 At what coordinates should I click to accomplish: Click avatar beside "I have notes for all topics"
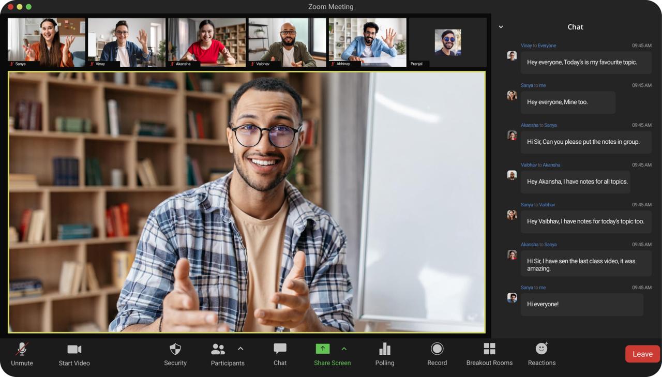click(512, 175)
